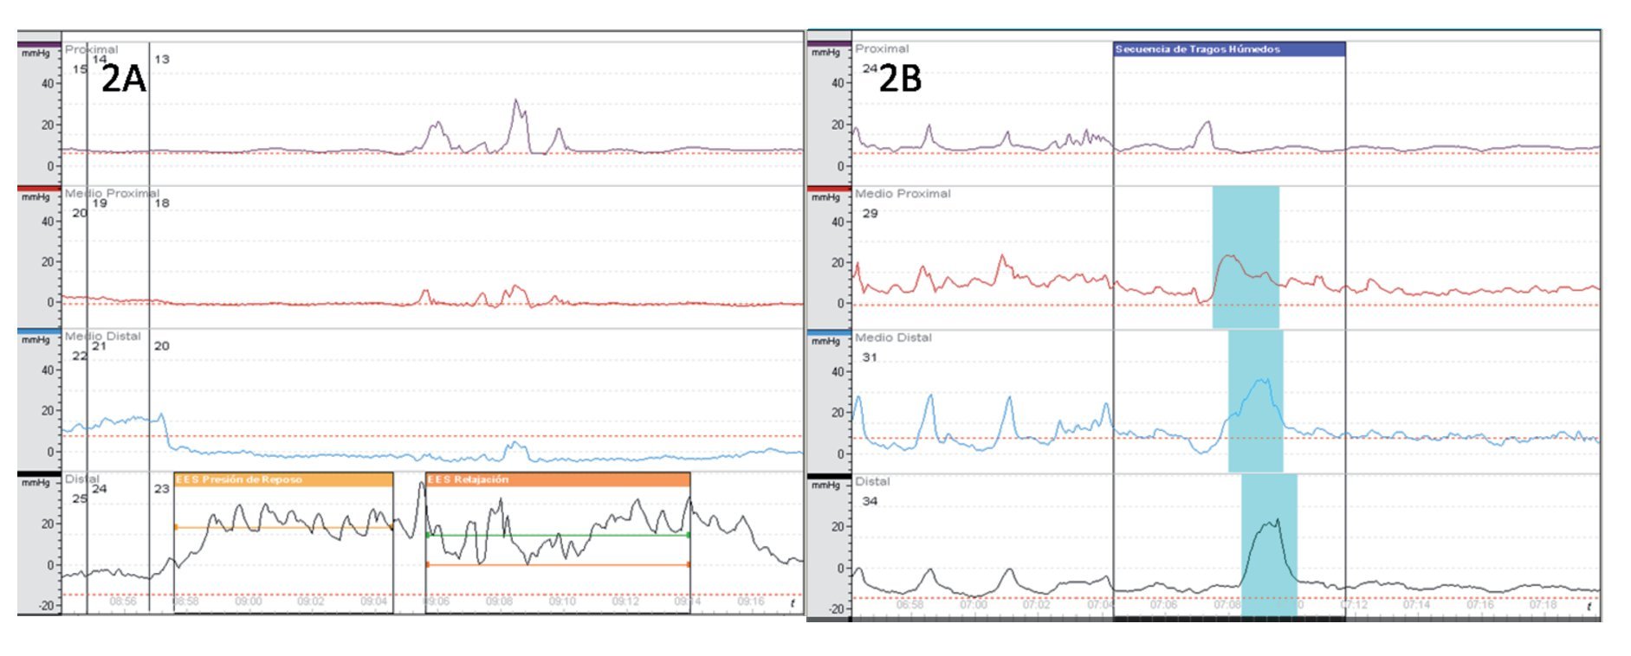Click black color bar of 2B Distal channel
Screen dimensions: 1631x656
[x=828, y=476]
